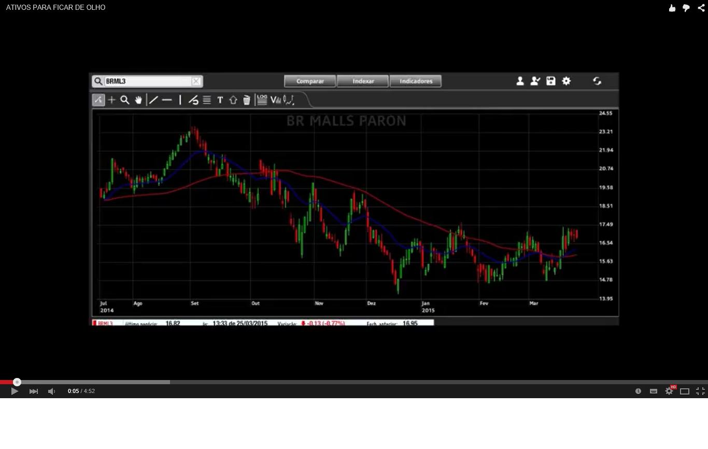Click the floppy disk save icon

551,81
